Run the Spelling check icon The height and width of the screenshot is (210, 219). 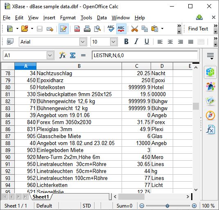tap(111, 29)
